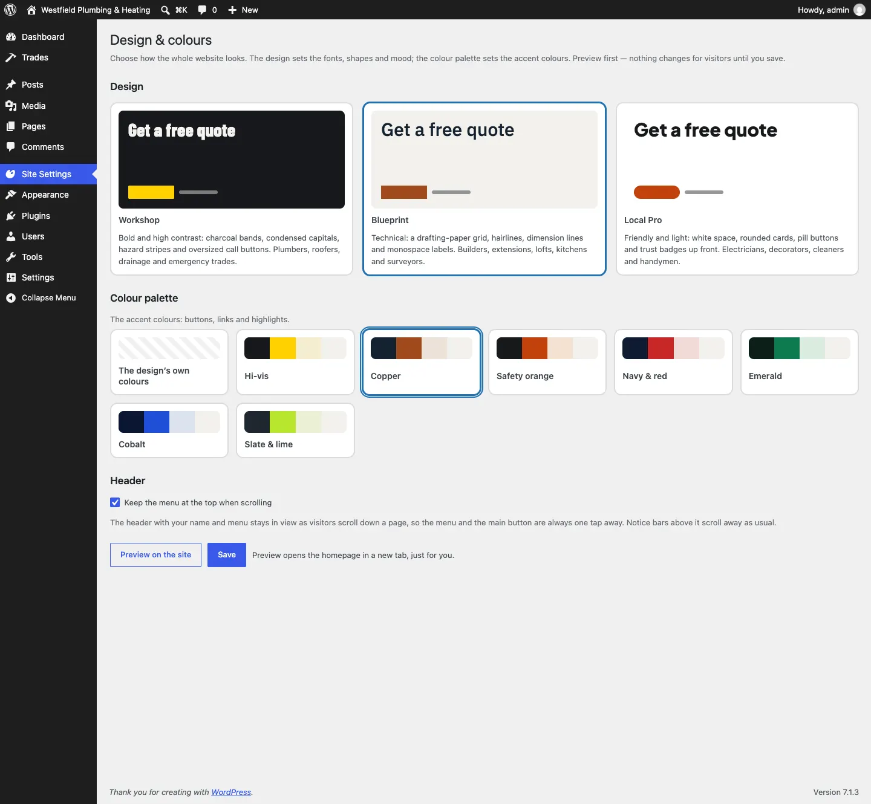Go to Appearance in the sidebar
The height and width of the screenshot is (804, 871).
45,195
